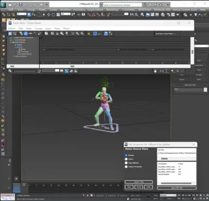Open the MAXScript menu in menu bar
The width and height of the screenshot is (209, 201).
pos(145,10)
